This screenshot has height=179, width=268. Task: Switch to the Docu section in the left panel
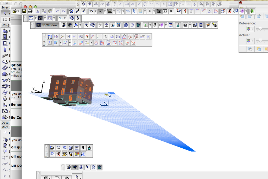click(5, 123)
